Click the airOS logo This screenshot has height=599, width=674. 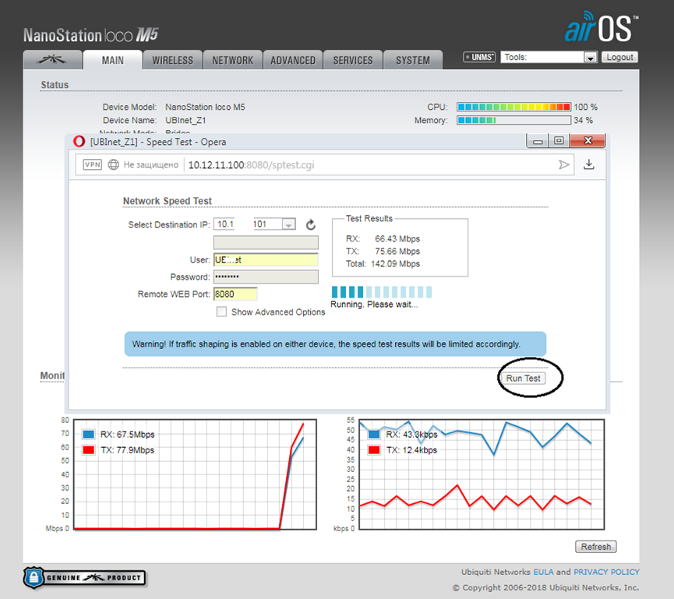click(600, 27)
